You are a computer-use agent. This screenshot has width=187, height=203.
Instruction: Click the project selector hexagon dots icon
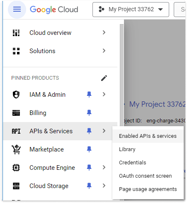tap(102, 10)
